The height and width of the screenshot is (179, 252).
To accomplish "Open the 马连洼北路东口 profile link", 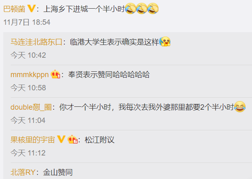I will coord(36,42).
